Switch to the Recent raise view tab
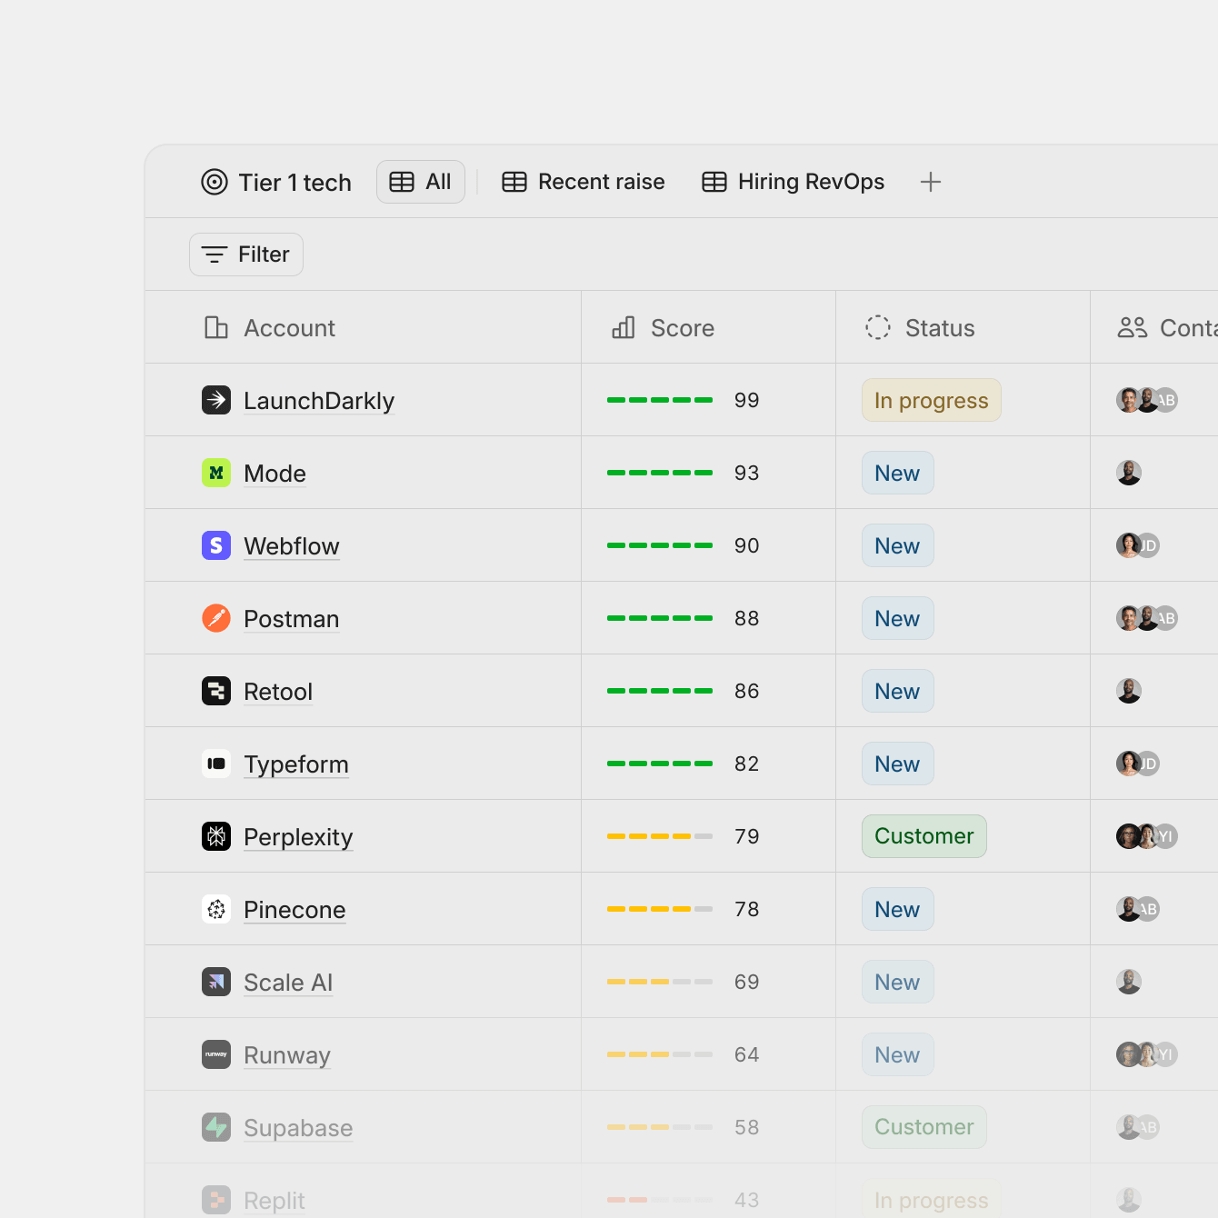This screenshot has width=1218, height=1218. point(584,182)
